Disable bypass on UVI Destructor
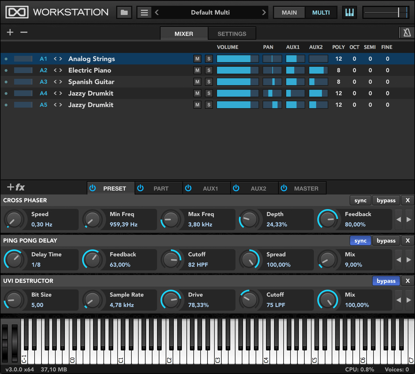Screen dimensions: 415x374 386,281
